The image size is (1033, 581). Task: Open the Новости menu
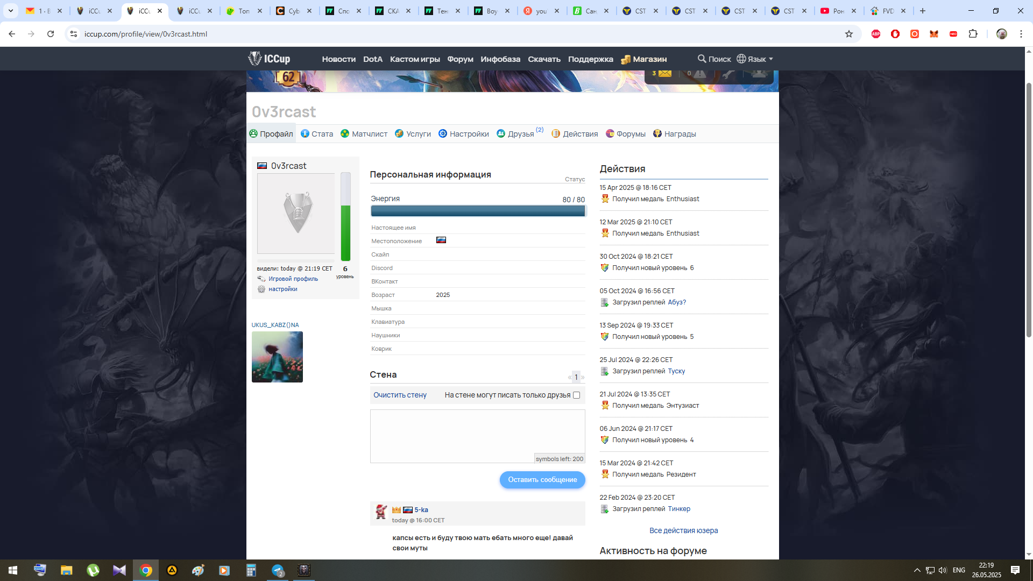pyautogui.click(x=339, y=59)
